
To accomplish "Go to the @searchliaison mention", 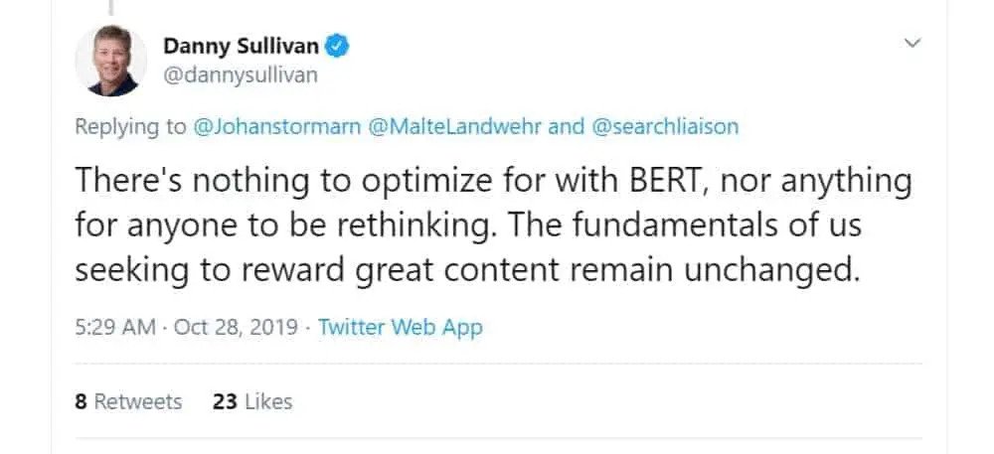I will click(x=665, y=127).
